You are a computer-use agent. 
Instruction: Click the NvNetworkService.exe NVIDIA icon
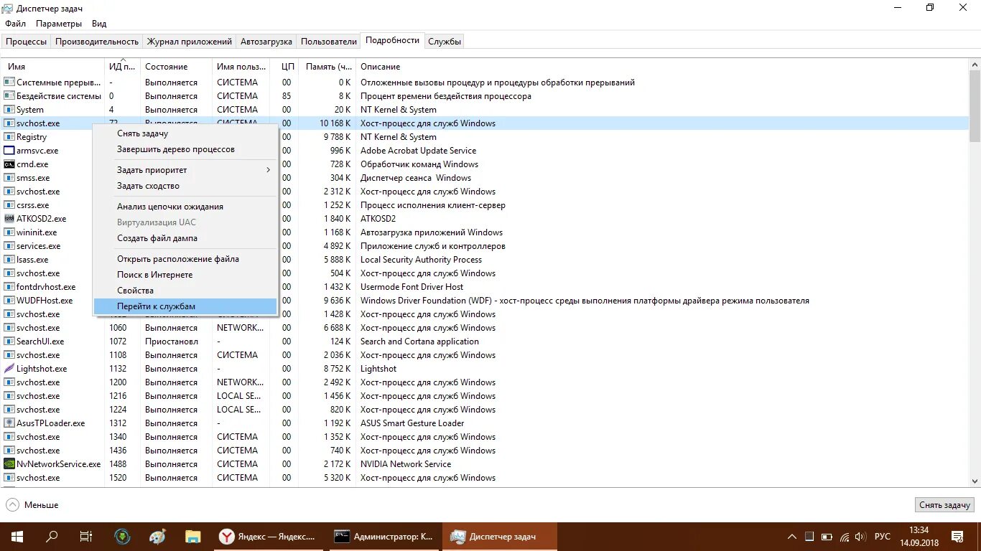pyautogui.click(x=9, y=464)
